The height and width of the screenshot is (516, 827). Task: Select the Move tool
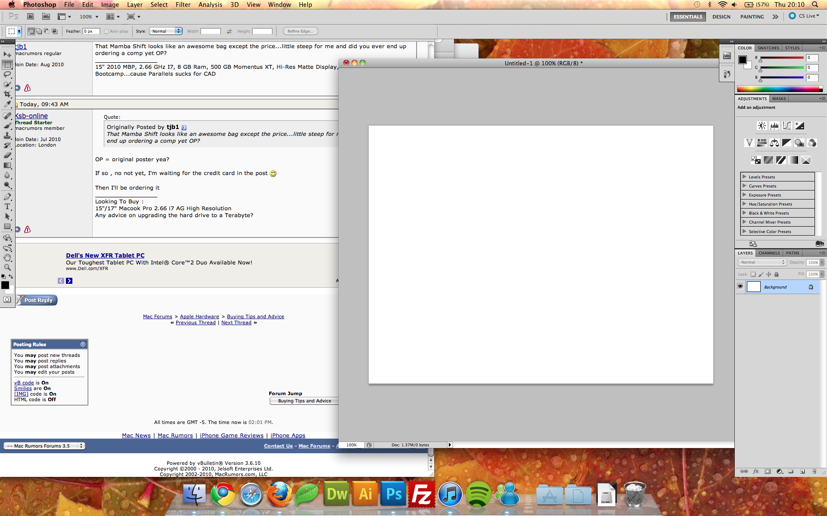tap(7, 55)
